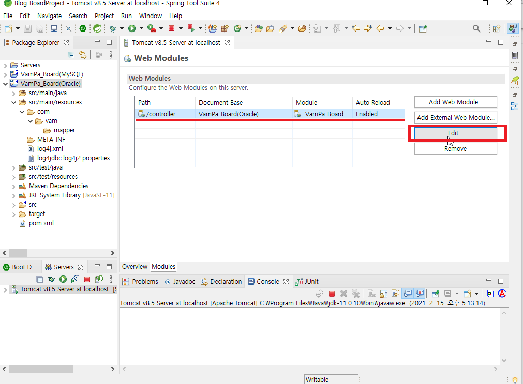This screenshot has width=523, height=384.
Task: Stop the server in Servers view toolbar
Action: point(87,279)
